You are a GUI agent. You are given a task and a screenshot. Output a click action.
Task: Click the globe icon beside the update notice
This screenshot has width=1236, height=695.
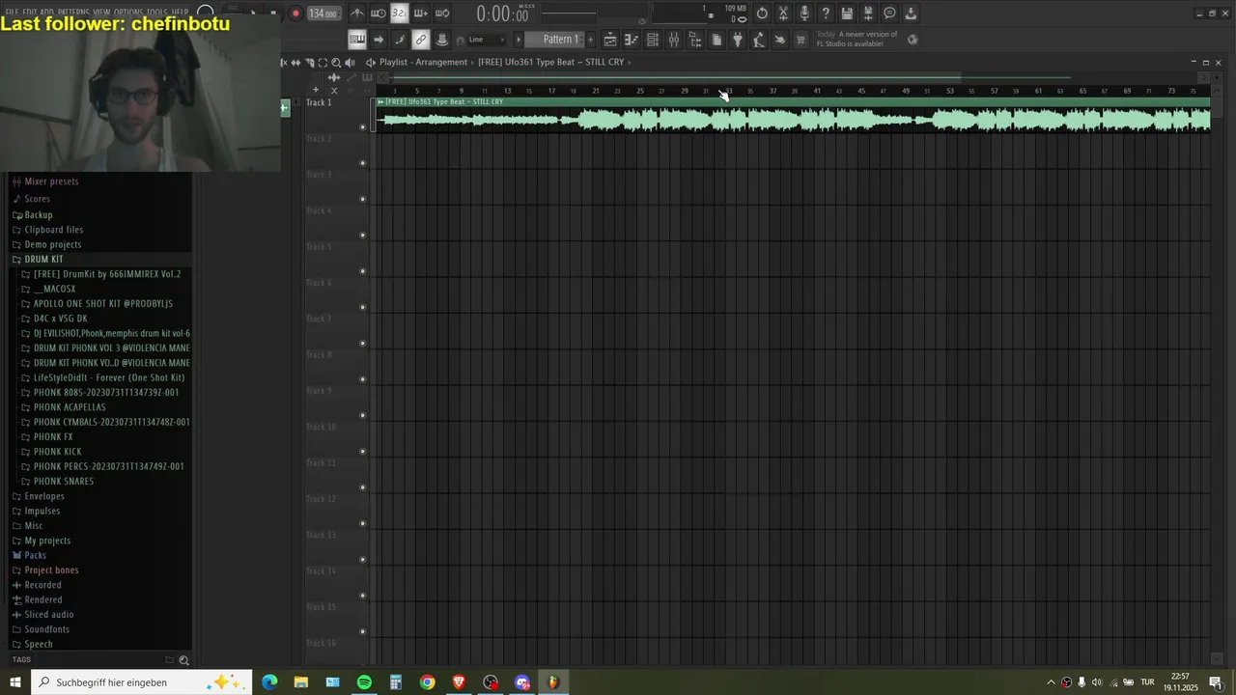913,40
